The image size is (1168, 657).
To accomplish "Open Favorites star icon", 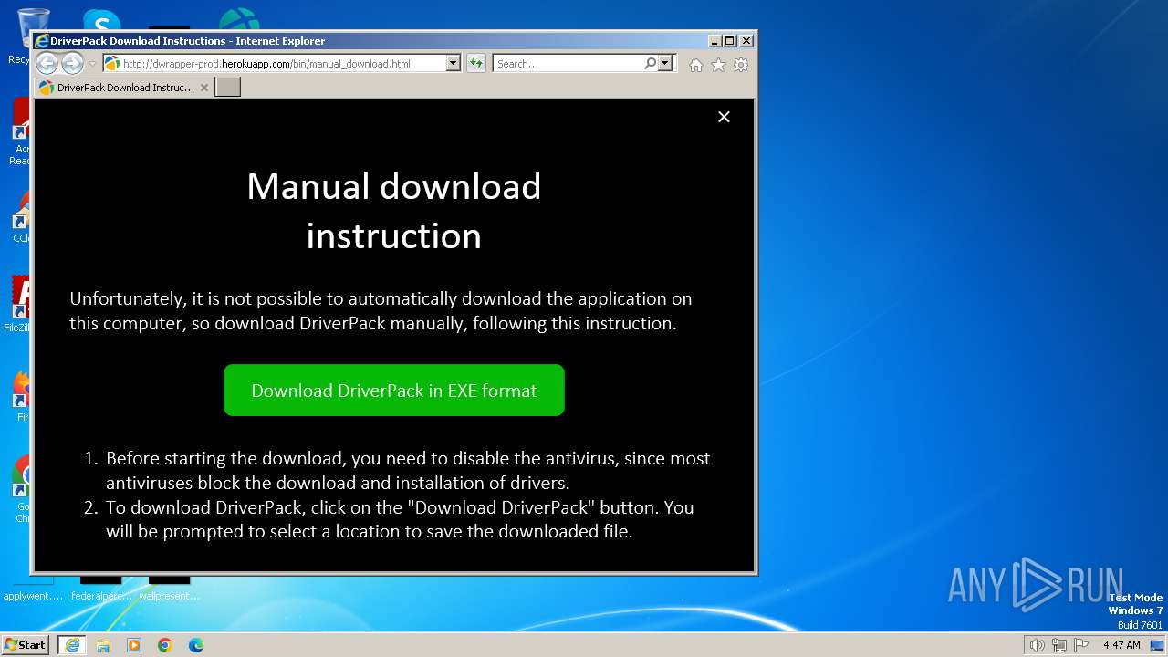I will 718,65.
